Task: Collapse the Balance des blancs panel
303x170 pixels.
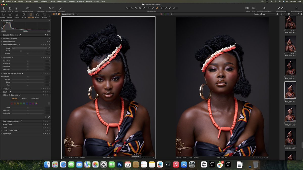Action: [x=1, y=45]
